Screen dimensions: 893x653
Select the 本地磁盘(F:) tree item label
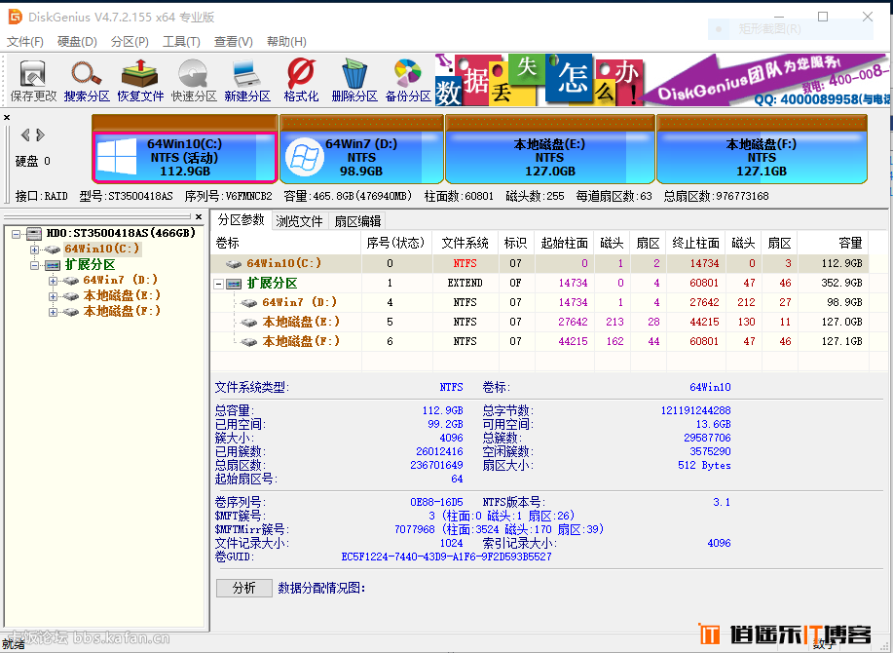(122, 312)
